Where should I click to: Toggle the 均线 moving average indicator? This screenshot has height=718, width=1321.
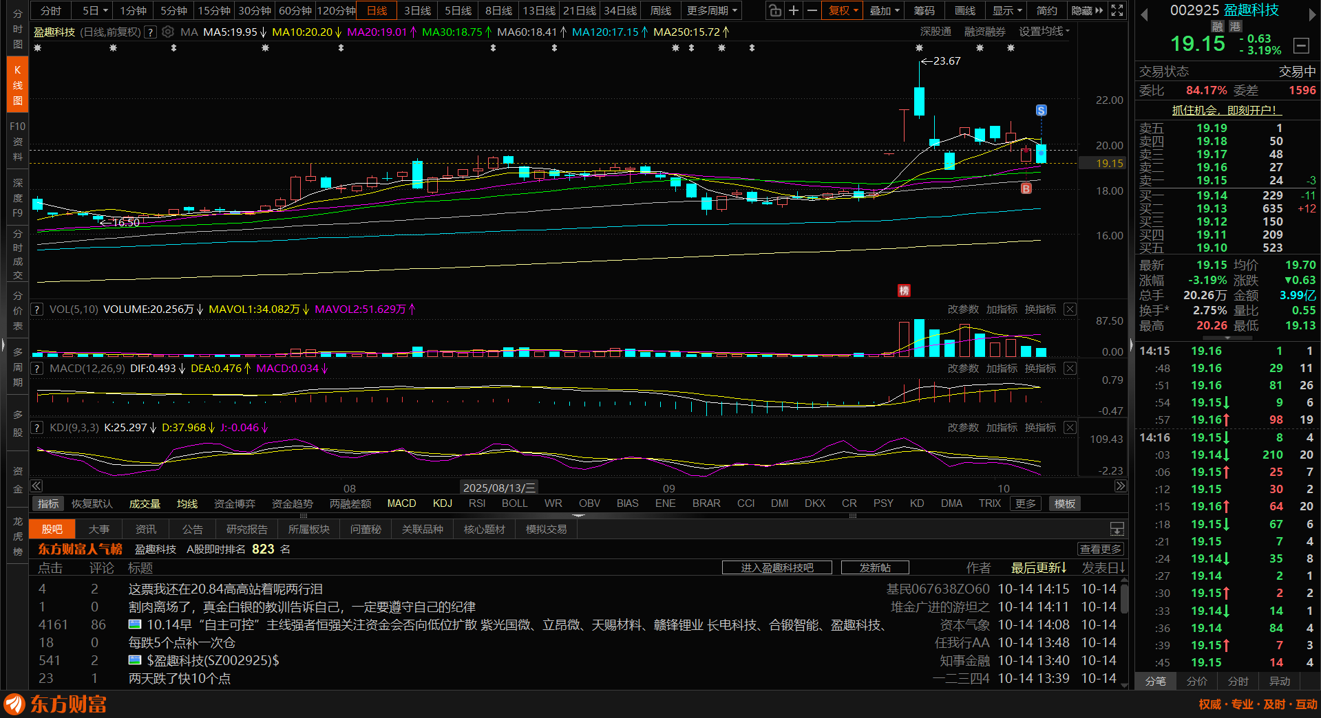[187, 503]
